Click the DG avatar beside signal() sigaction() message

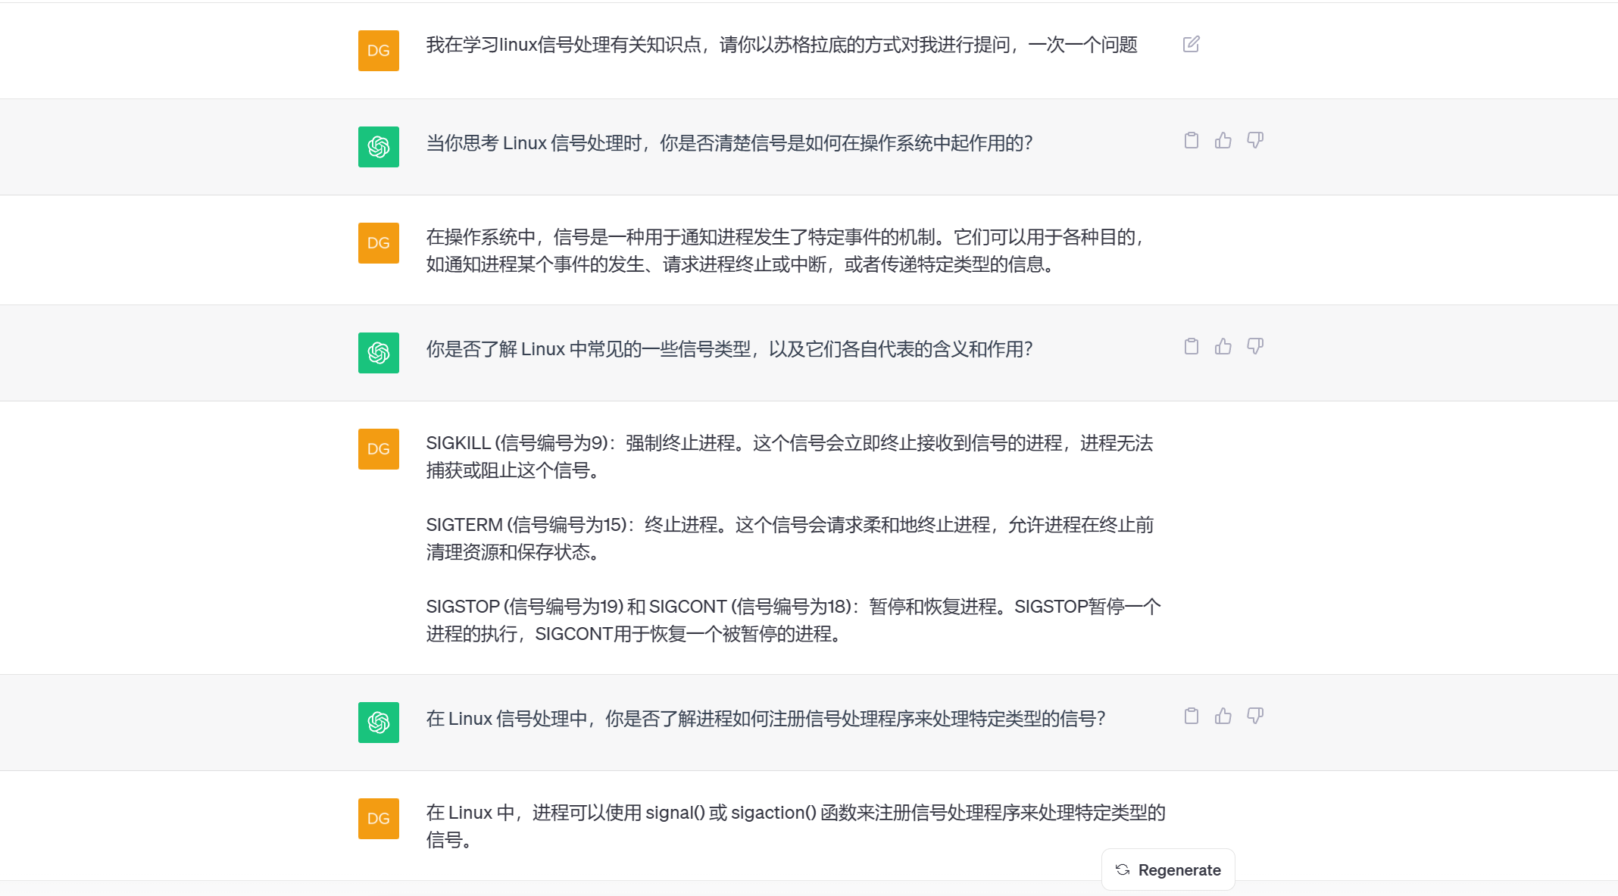[379, 819]
